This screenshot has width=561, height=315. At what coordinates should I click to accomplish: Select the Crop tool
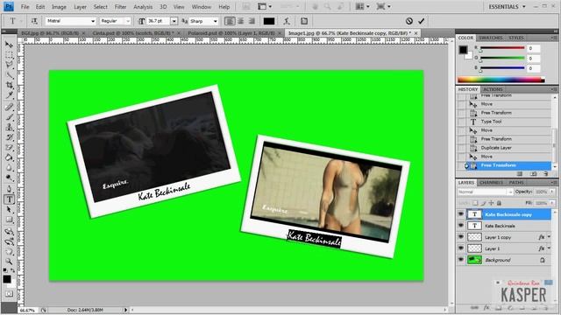9,85
